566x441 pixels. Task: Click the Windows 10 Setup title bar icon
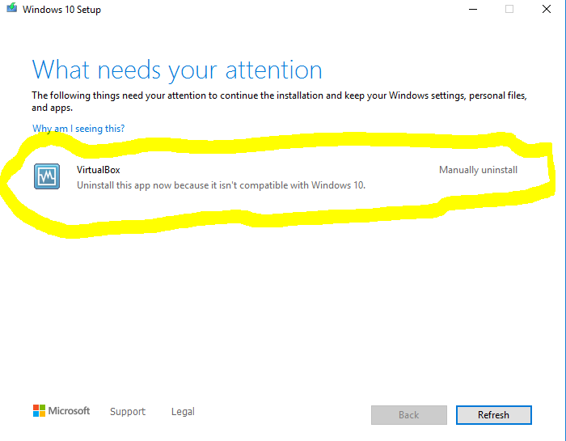point(12,7)
